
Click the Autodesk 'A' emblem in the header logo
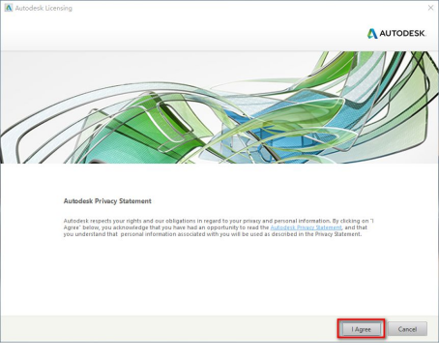(372, 33)
